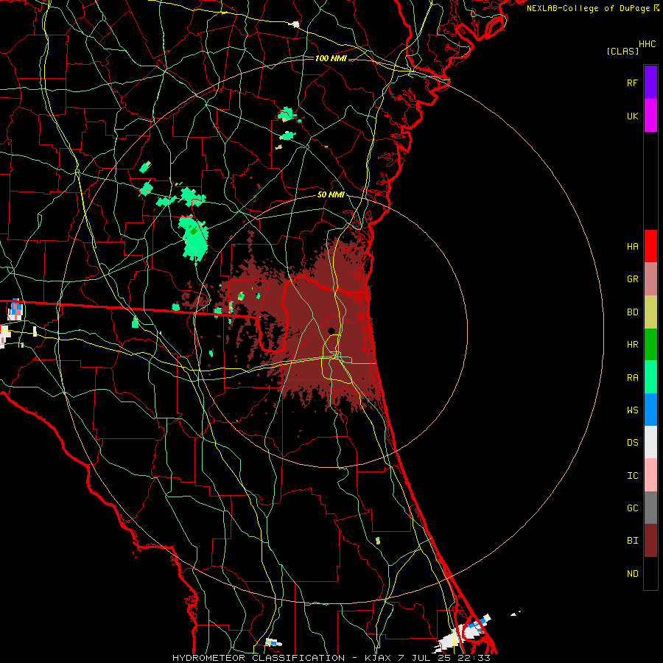Viewport: 663px width, 663px height.
Task: Click the HR legend label
Action: pos(633,345)
